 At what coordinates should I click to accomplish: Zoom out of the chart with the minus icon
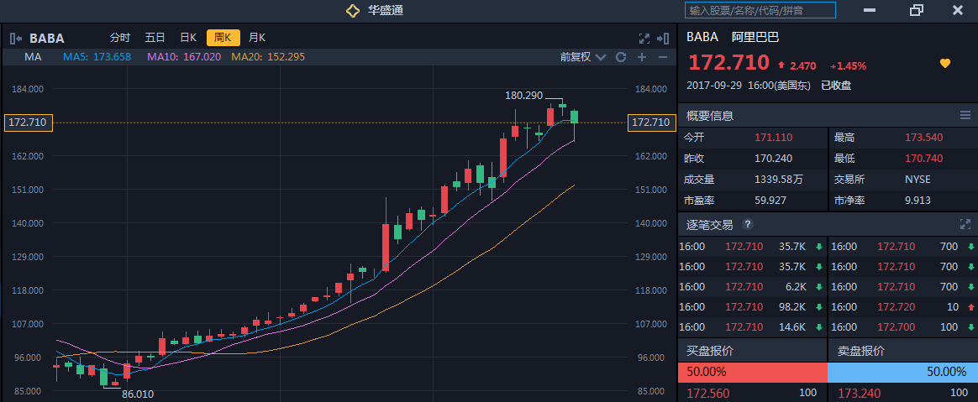point(662,57)
